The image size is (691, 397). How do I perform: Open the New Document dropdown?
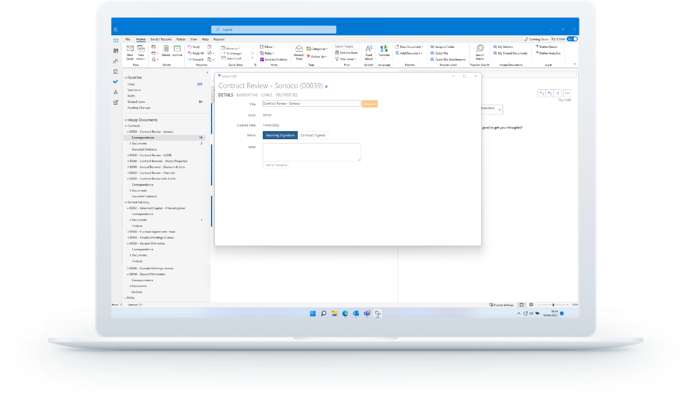(x=410, y=47)
